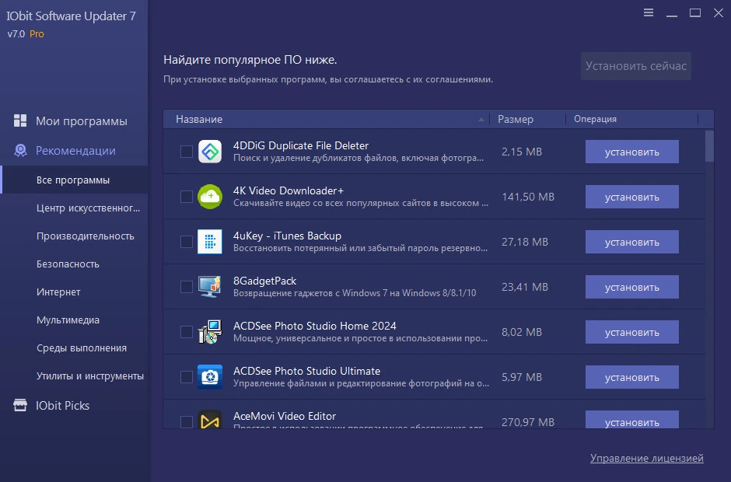Click the orange Pro edition label
The width and height of the screenshot is (731, 482).
click(x=37, y=33)
